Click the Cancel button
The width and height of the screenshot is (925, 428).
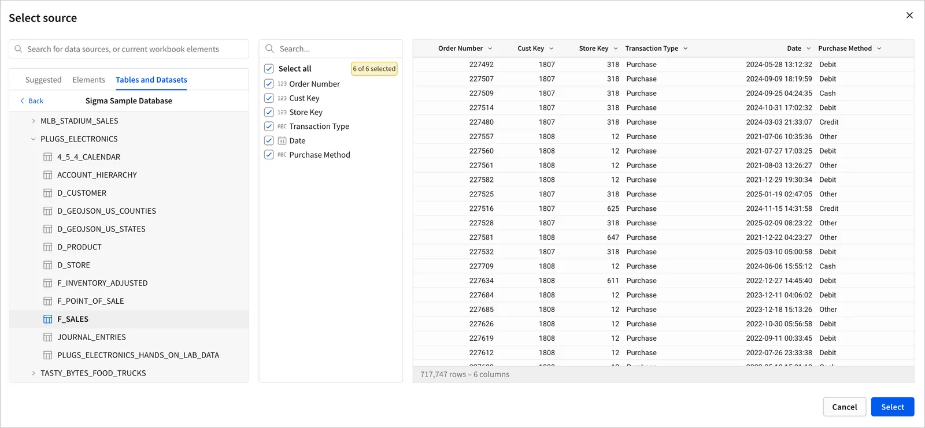(845, 407)
